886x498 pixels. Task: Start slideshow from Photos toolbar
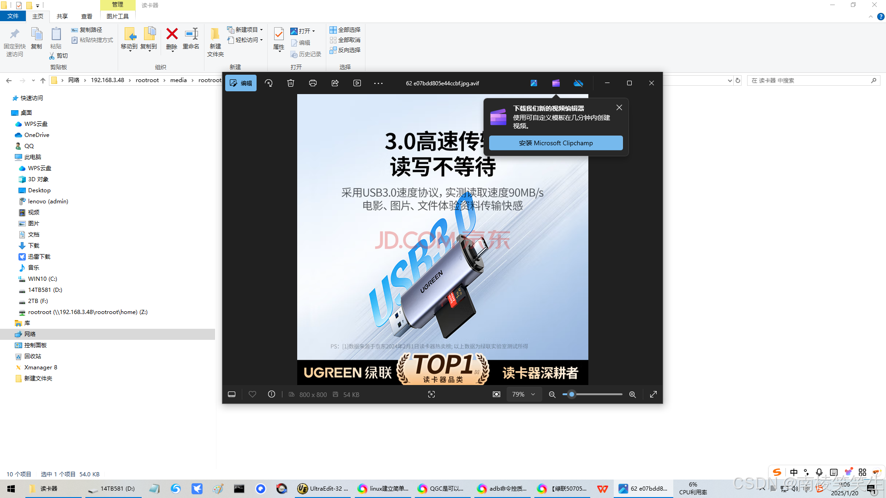[x=357, y=83]
